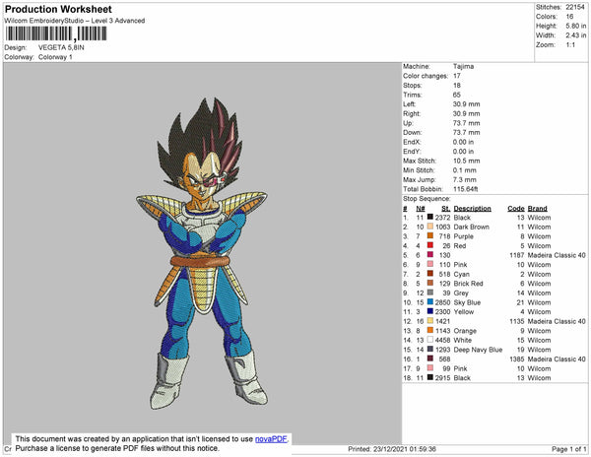Click the 'Stop Sequence:' label
This screenshot has width=591, height=457.
click(427, 199)
